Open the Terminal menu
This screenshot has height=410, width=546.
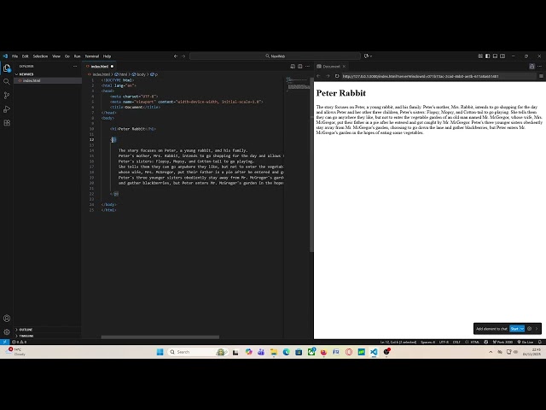[x=92, y=56]
